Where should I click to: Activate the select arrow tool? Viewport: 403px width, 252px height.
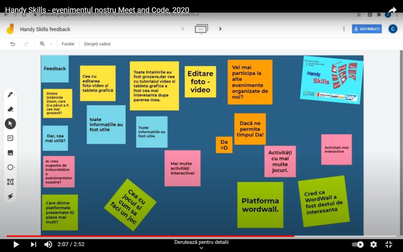(x=10, y=124)
